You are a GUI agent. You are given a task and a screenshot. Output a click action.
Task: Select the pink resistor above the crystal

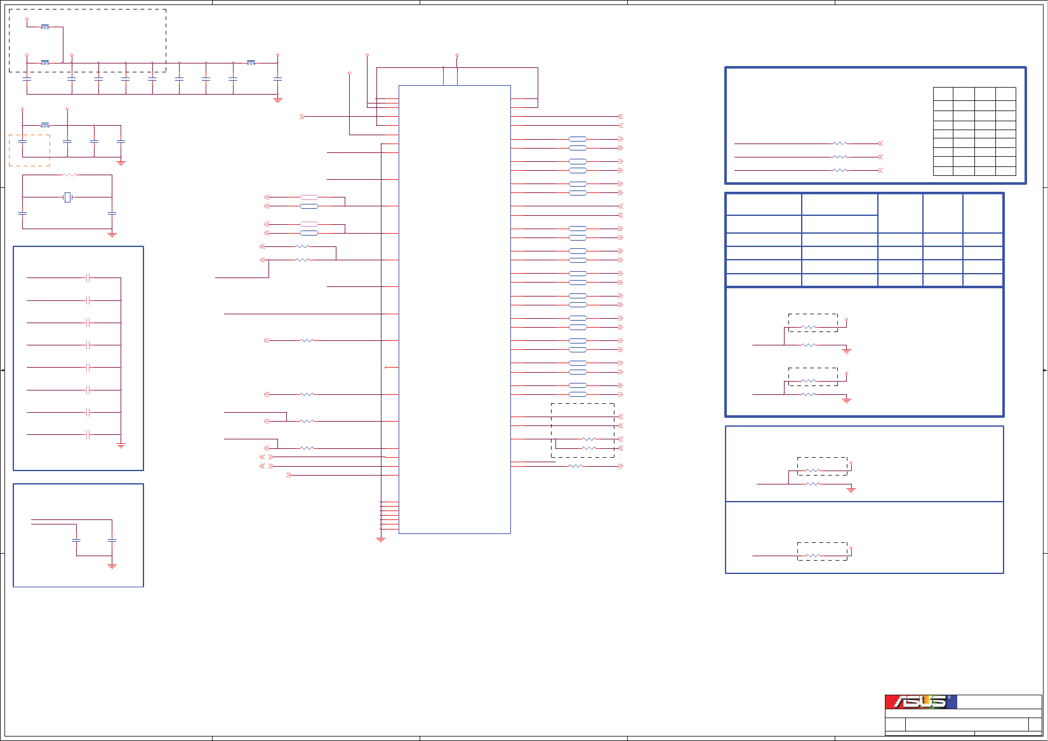(69, 175)
